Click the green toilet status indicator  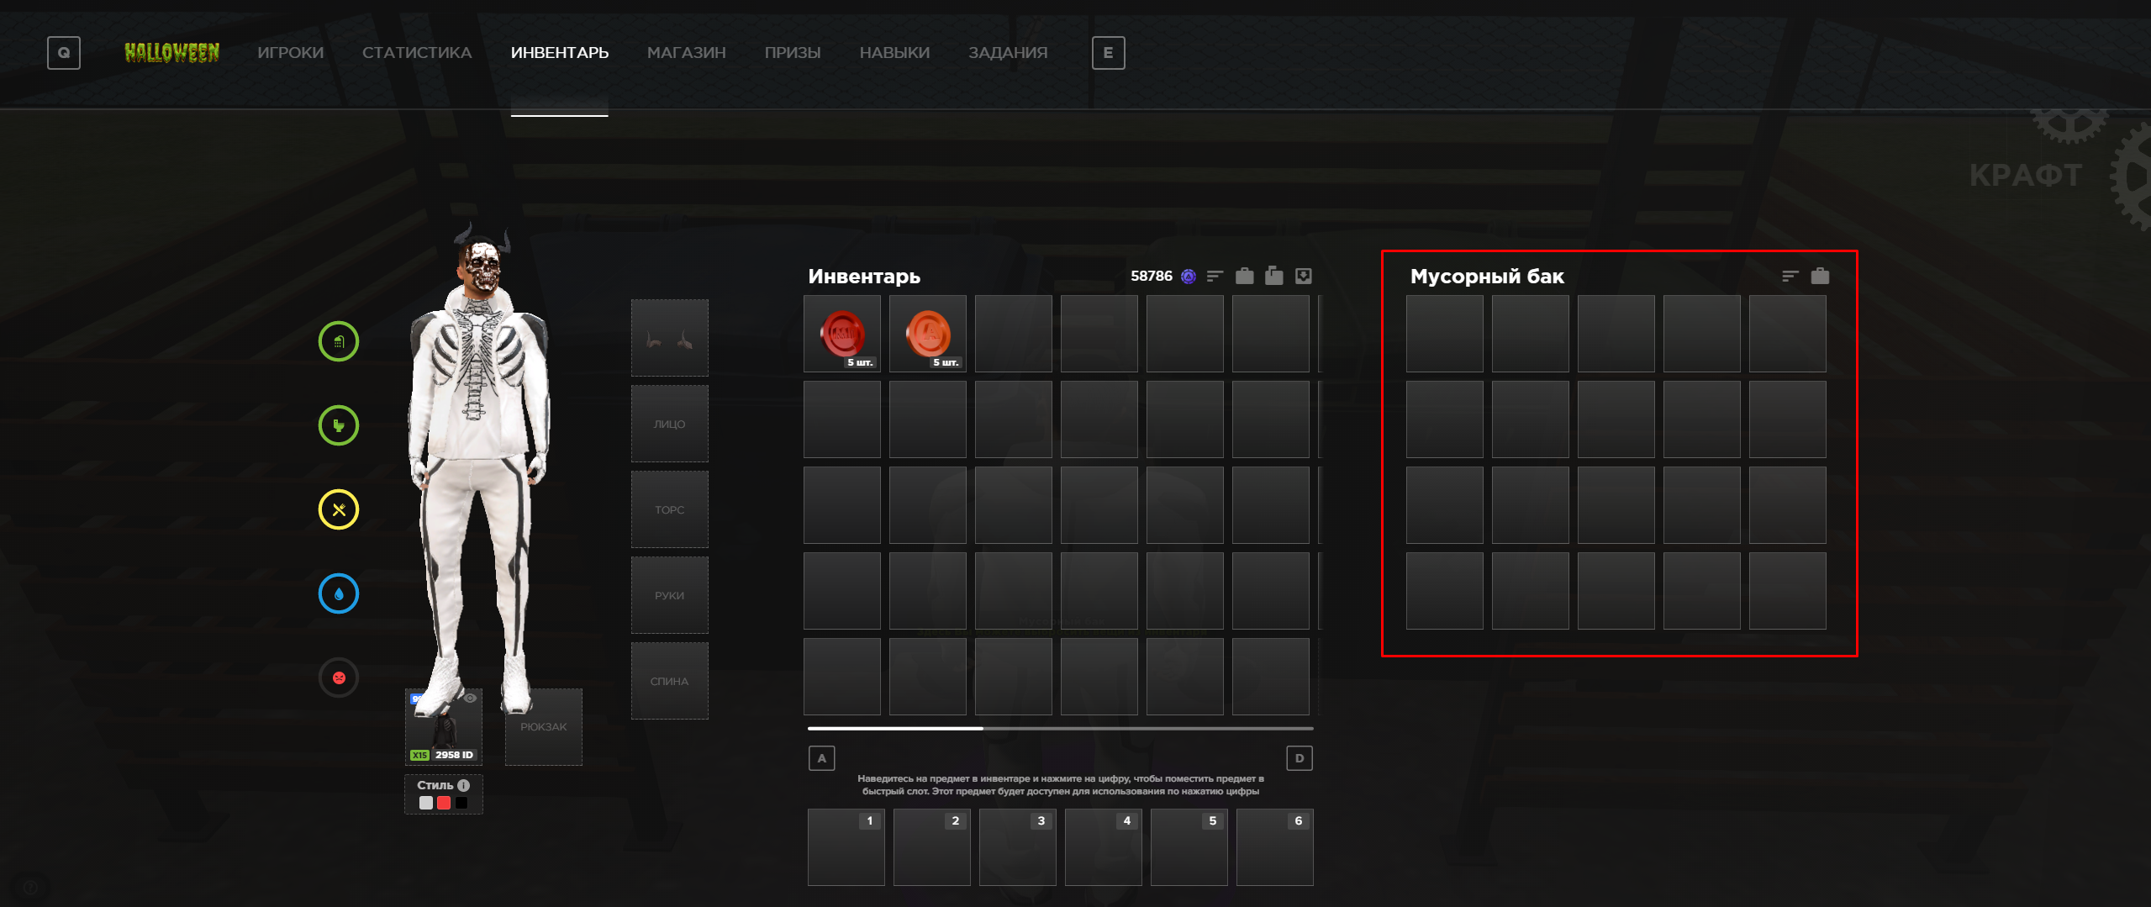pyautogui.click(x=339, y=425)
